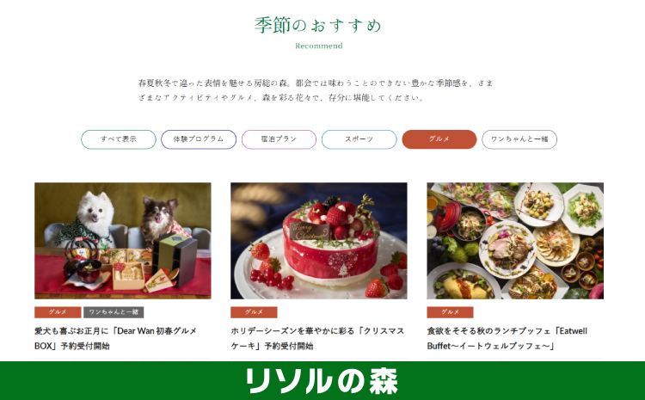Click the 季節のおすすめ section heading
The width and height of the screenshot is (645, 400).
318,25
